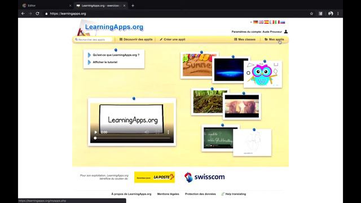
Task: Switch site language to English flag
Action: (261, 22)
